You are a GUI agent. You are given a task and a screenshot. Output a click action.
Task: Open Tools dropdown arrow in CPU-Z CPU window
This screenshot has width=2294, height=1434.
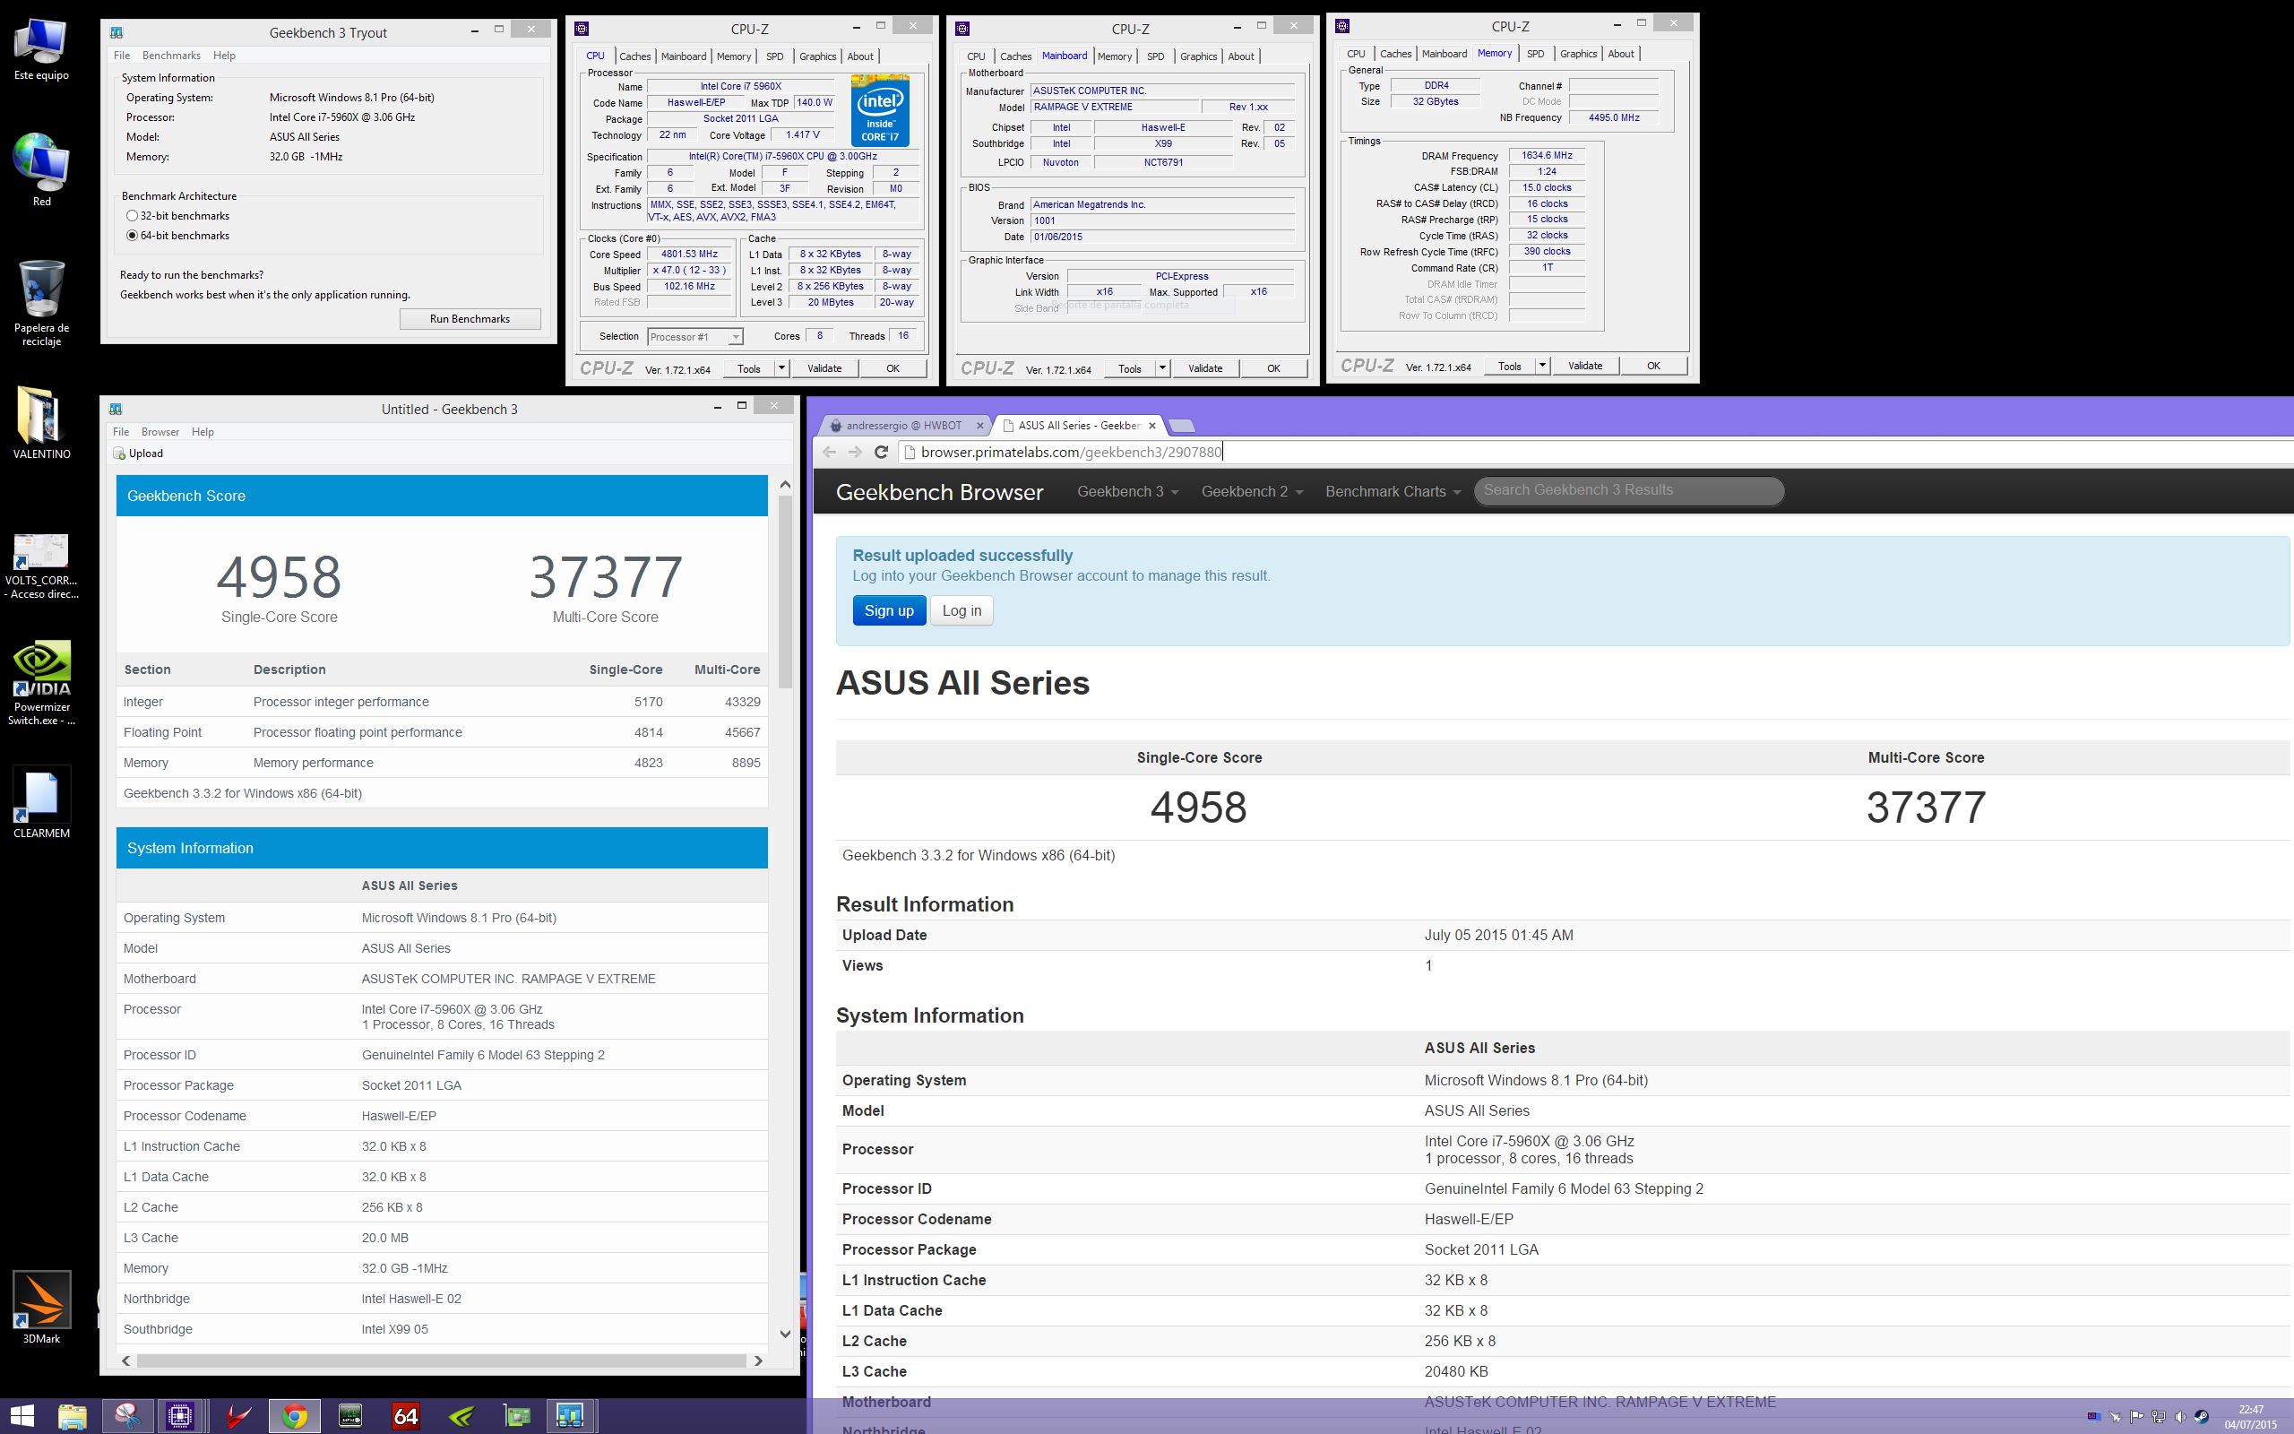[x=781, y=368]
